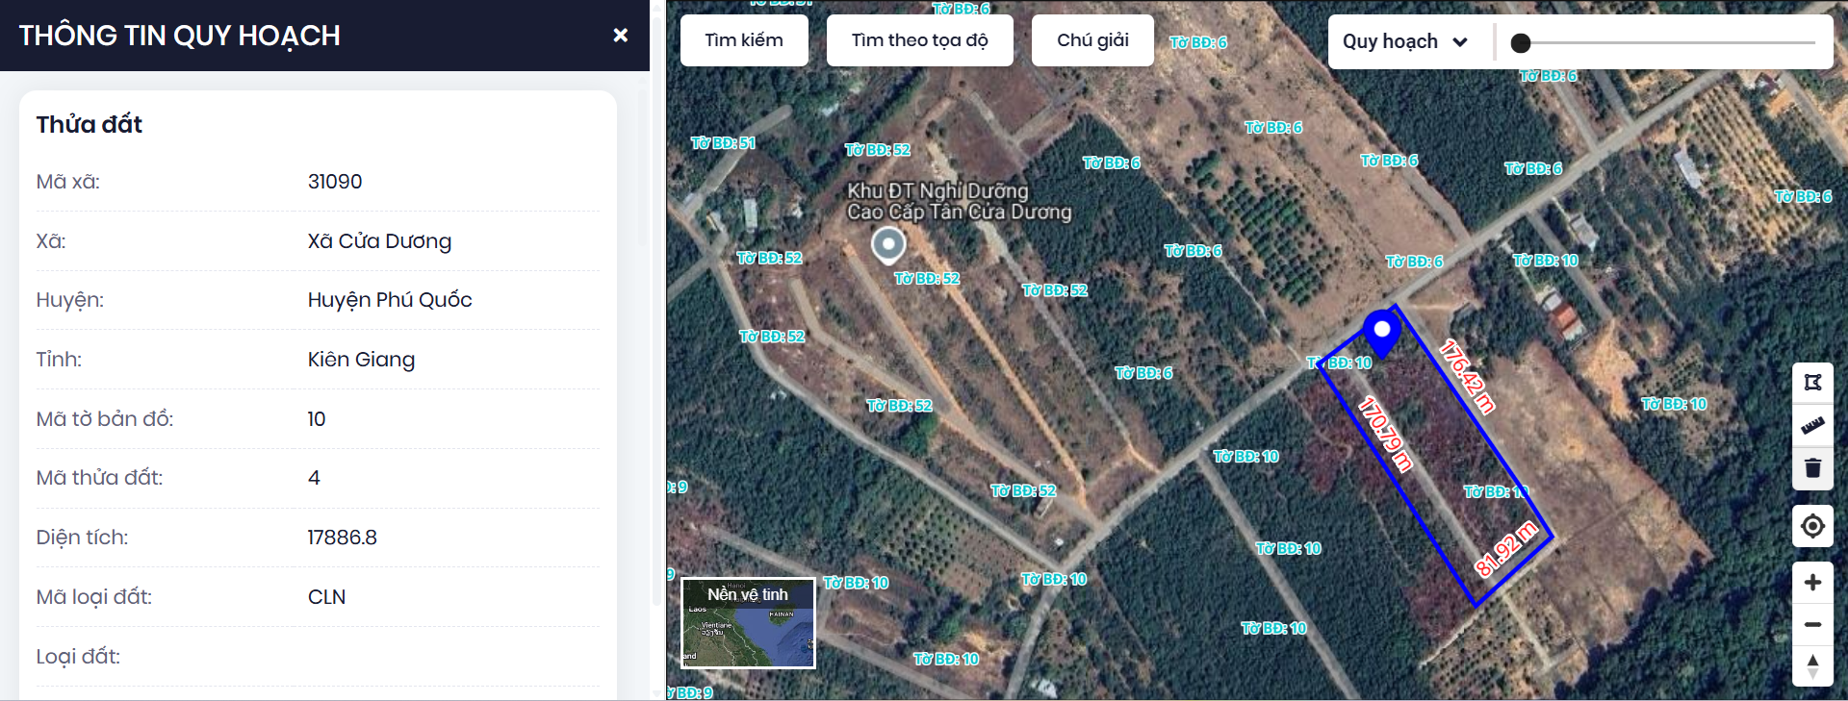Viewport: 1848px width, 701px height.
Task: Reset map orientation with compass icon
Action: tap(1812, 665)
